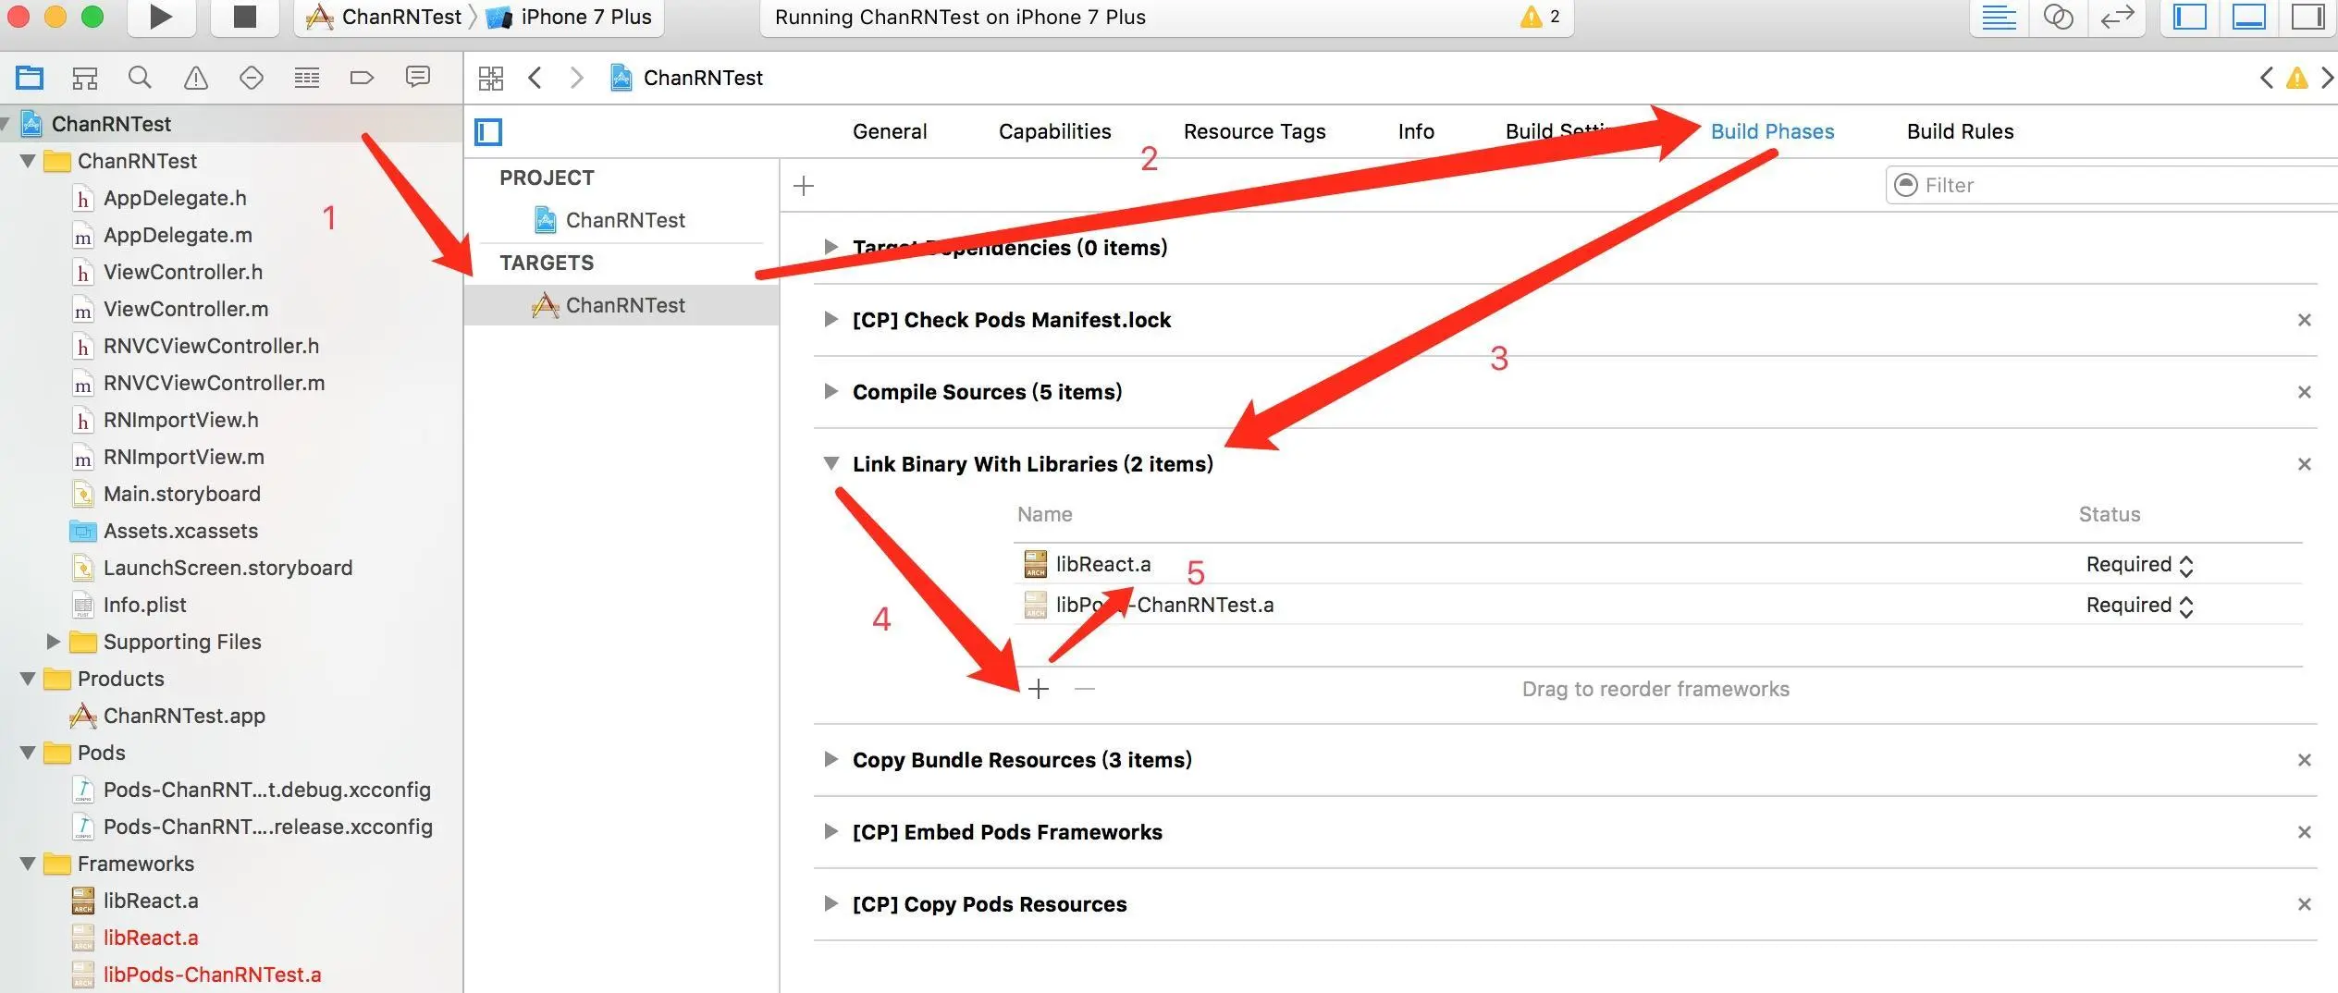
Task: Choose the ChanRNTest scheme in toolbar
Action: pos(384,17)
